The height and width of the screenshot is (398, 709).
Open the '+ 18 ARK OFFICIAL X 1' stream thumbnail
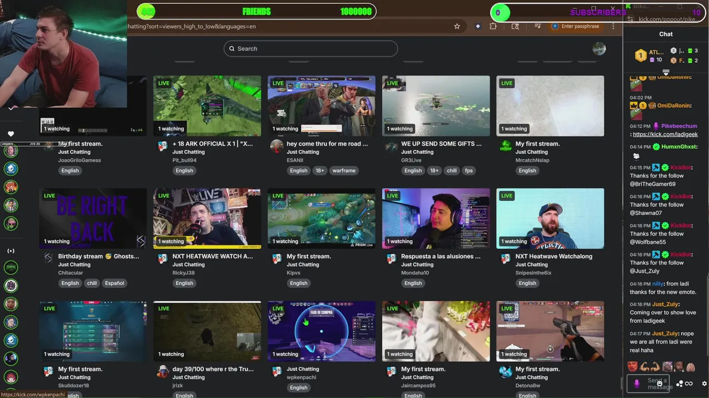tap(207, 106)
